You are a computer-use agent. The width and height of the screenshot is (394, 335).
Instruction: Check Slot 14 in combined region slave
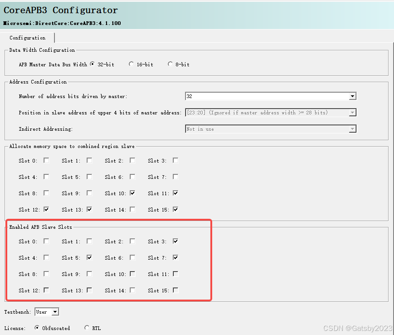(132, 210)
